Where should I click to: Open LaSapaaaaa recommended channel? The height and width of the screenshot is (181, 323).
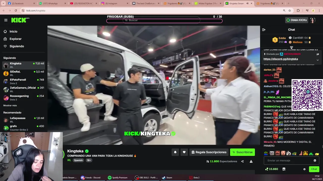pyautogui.click(x=24, y=120)
